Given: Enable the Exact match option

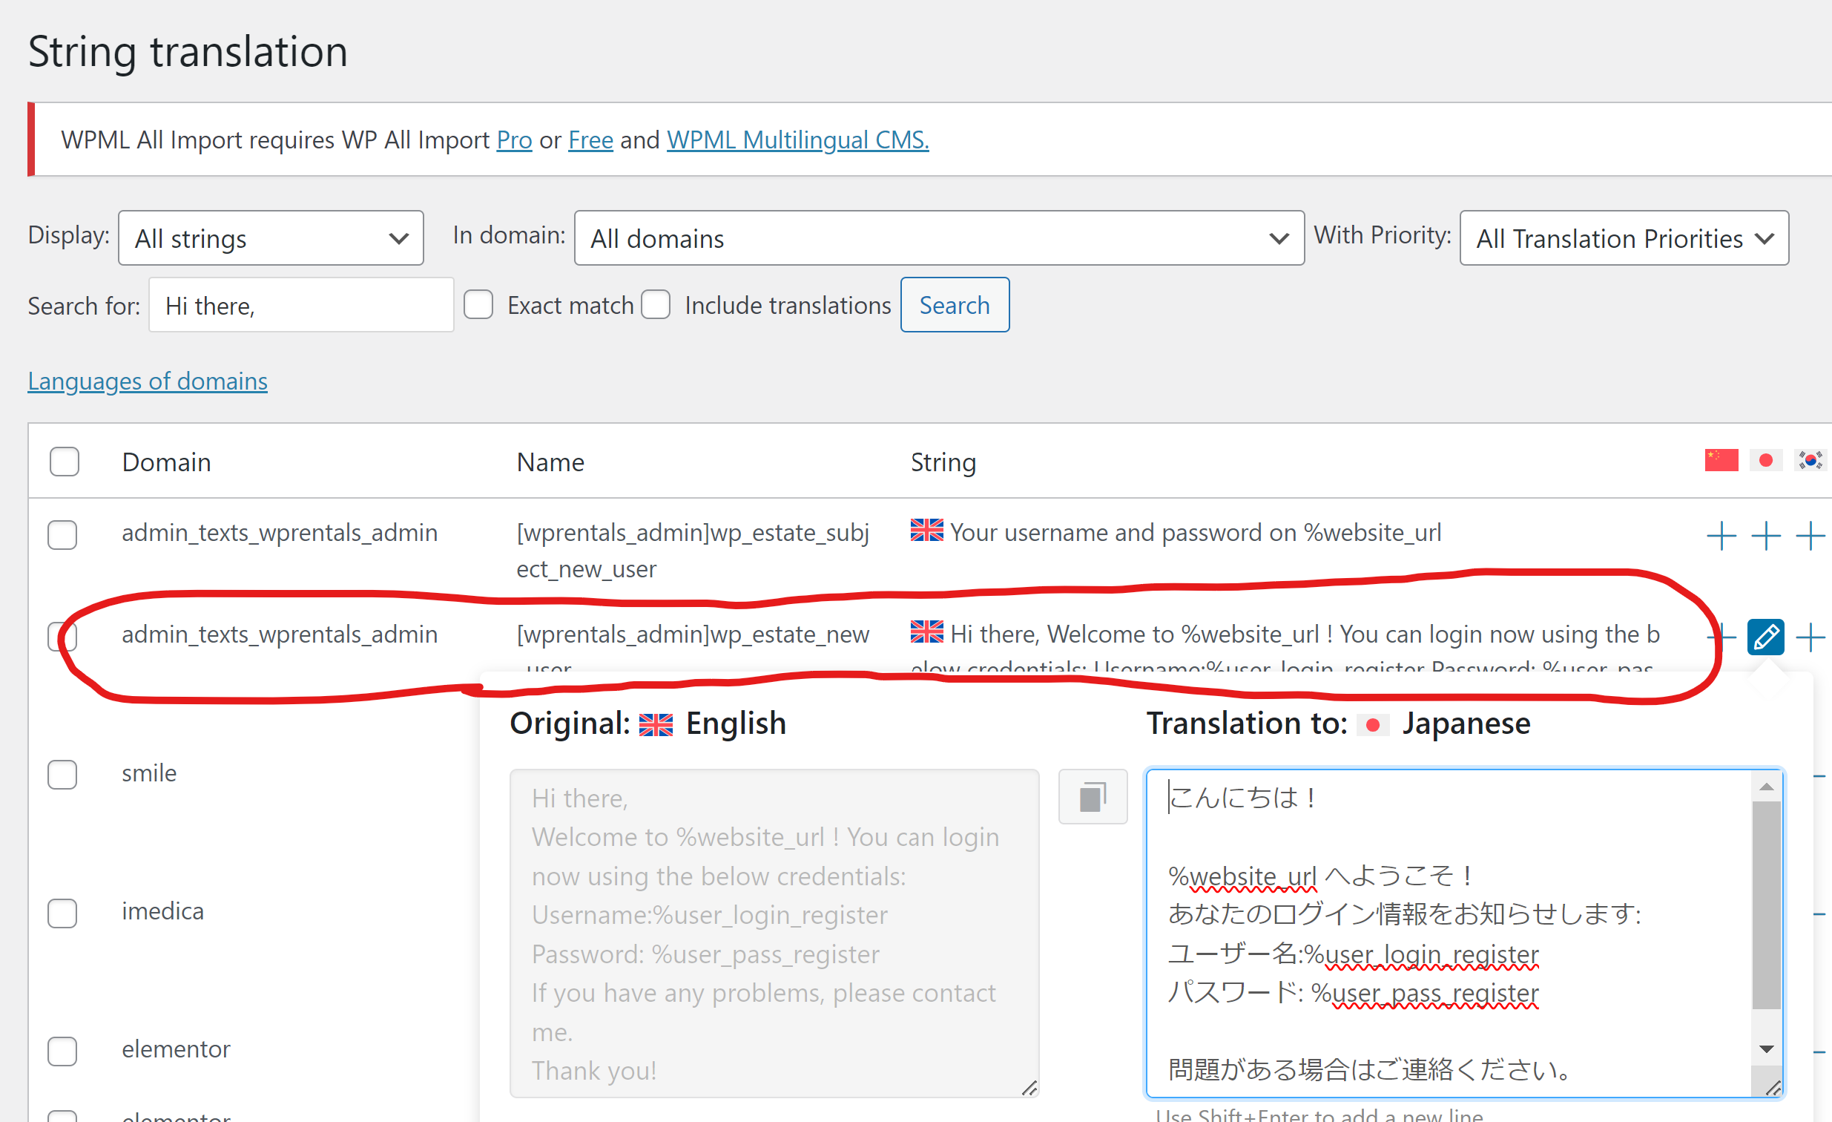Looking at the screenshot, I should pos(478,305).
